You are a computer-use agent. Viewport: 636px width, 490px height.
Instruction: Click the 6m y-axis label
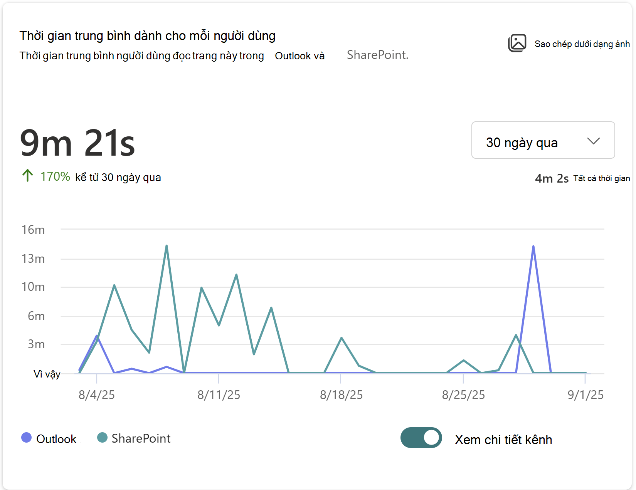(36, 316)
